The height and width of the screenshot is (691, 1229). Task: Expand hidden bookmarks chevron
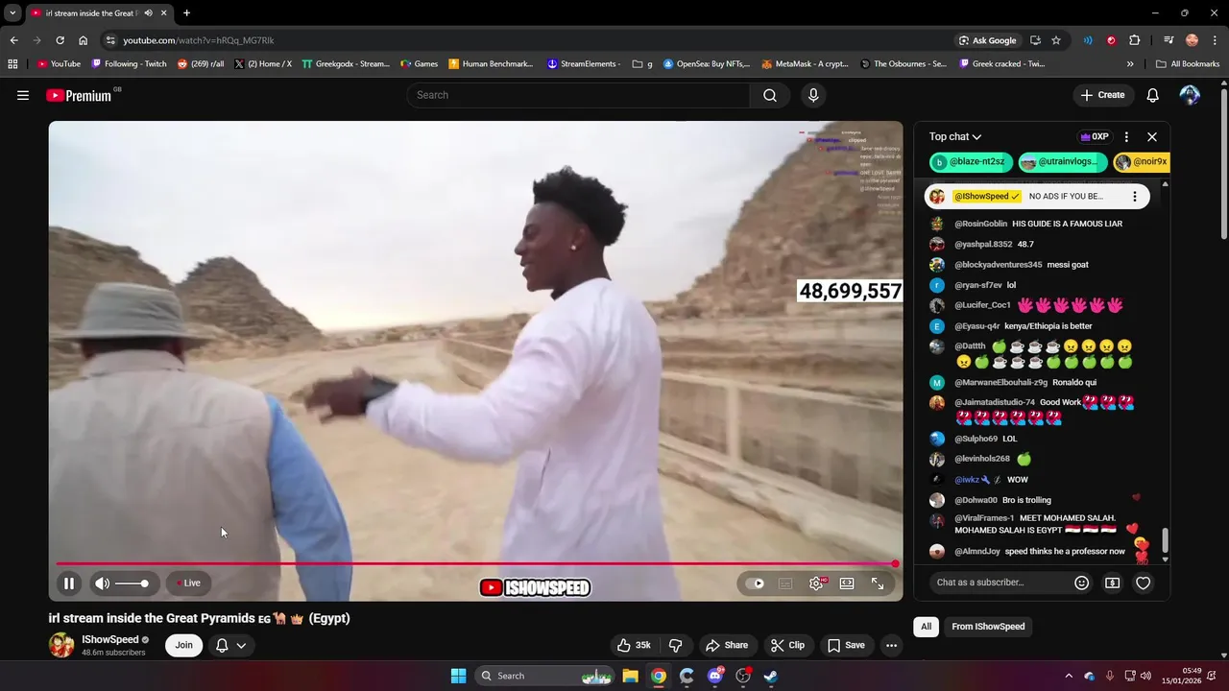point(1130,64)
